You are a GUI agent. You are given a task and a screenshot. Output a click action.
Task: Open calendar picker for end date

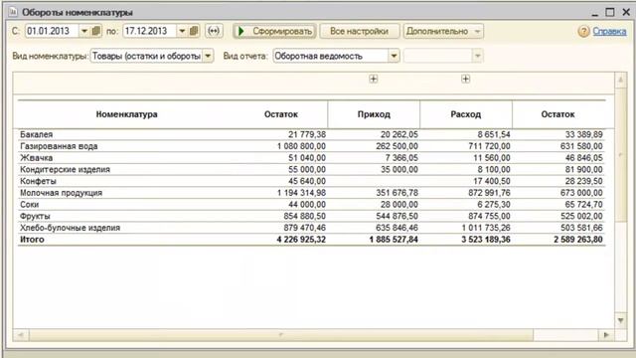point(194,31)
